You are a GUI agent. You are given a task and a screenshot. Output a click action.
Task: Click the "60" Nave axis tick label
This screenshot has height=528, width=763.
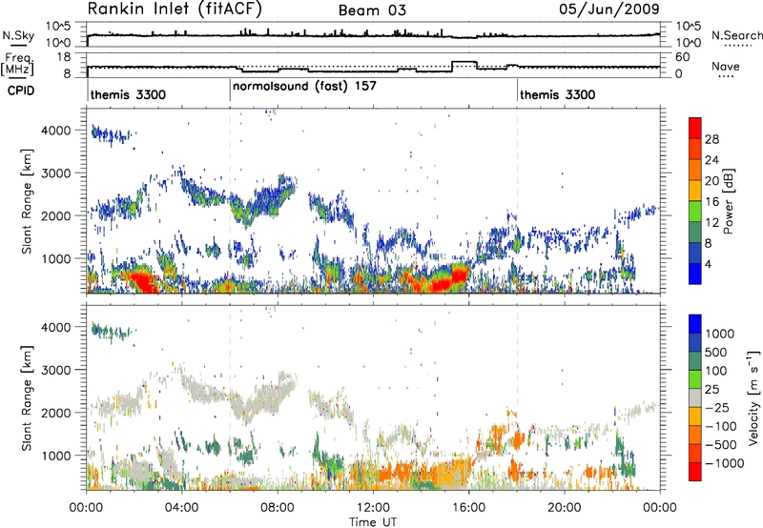pyautogui.click(x=682, y=57)
